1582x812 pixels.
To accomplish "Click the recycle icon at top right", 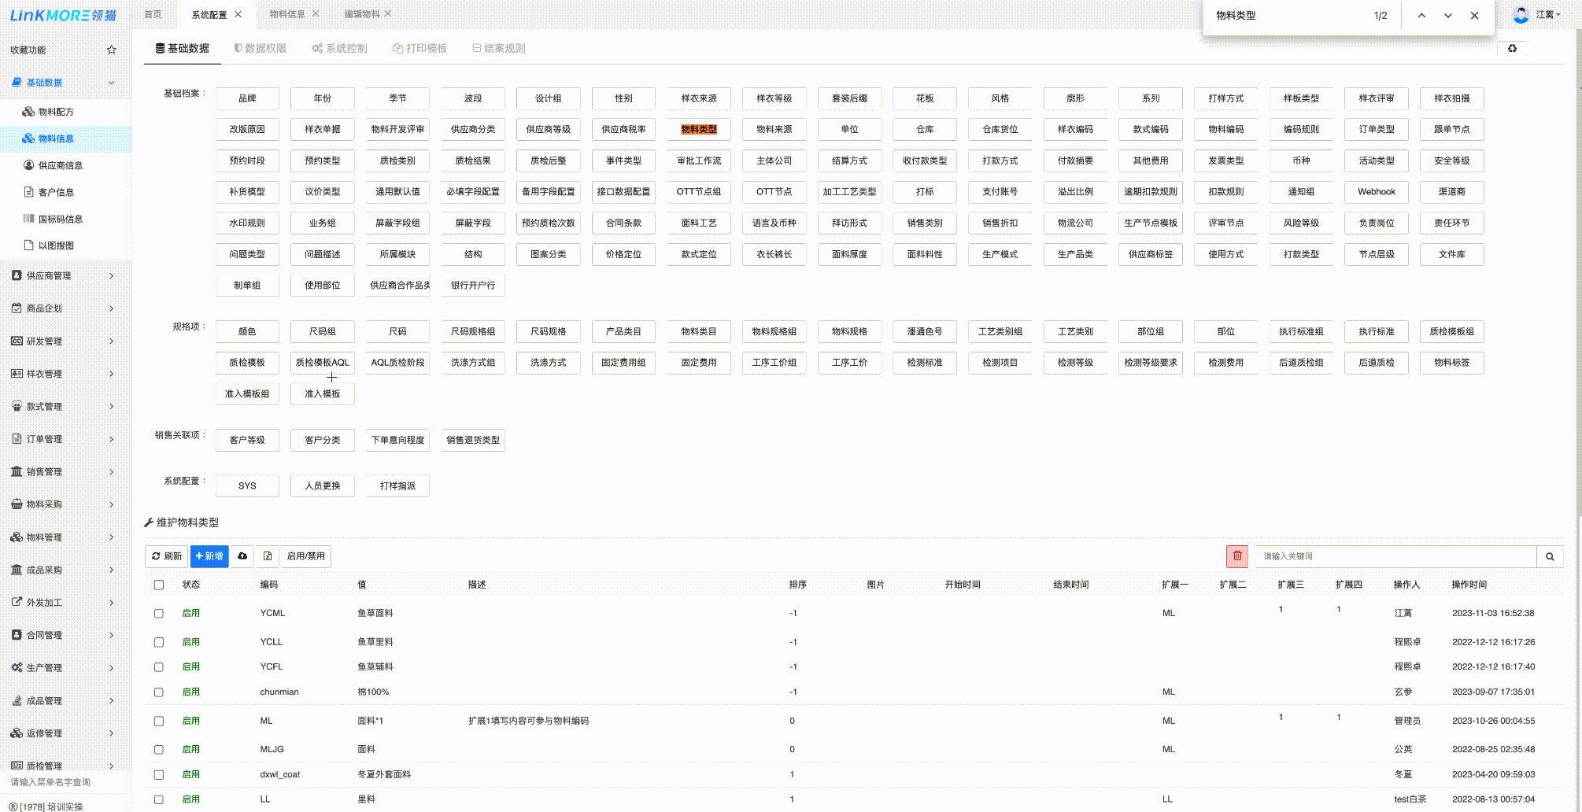I will [x=1512, y=49].
